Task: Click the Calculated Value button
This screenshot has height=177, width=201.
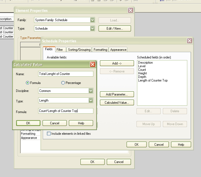Action: click(117, 103)
